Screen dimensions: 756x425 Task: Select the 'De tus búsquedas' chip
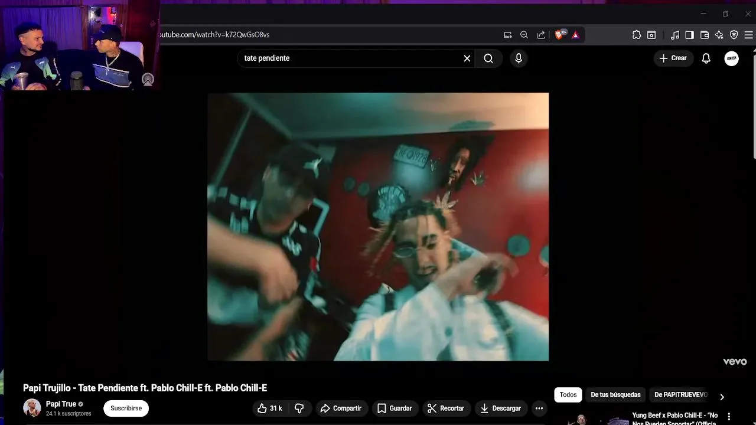615,395
